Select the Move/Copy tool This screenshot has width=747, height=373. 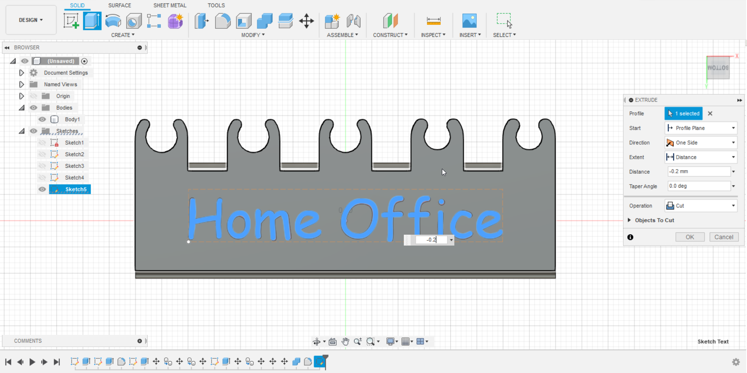(x=307, y=21)
